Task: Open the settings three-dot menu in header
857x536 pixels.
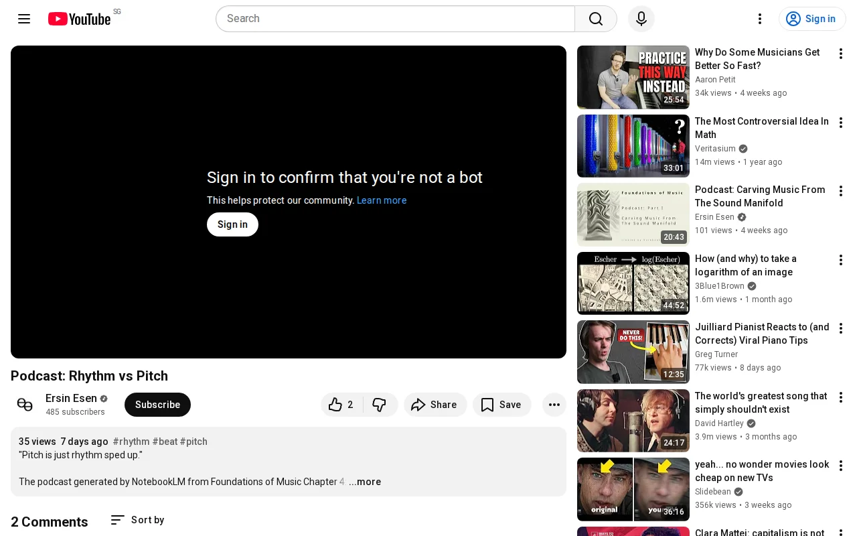Action: pyautogui.click(x=760, y=19)
